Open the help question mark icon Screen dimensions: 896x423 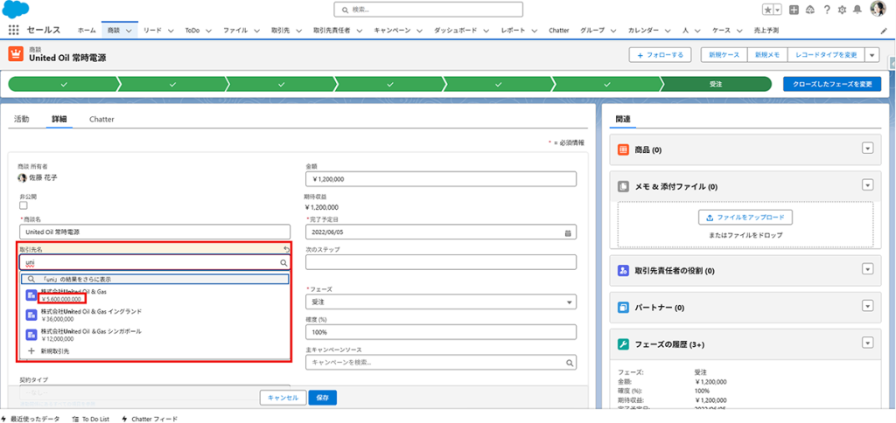click(827, 10)
